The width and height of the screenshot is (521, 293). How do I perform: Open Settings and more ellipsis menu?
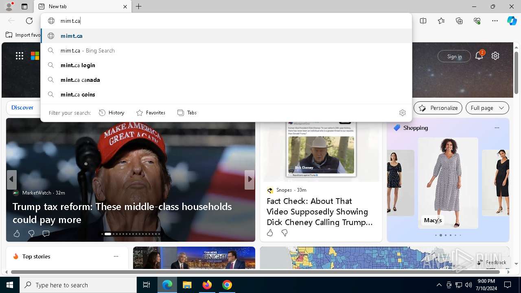495,21
